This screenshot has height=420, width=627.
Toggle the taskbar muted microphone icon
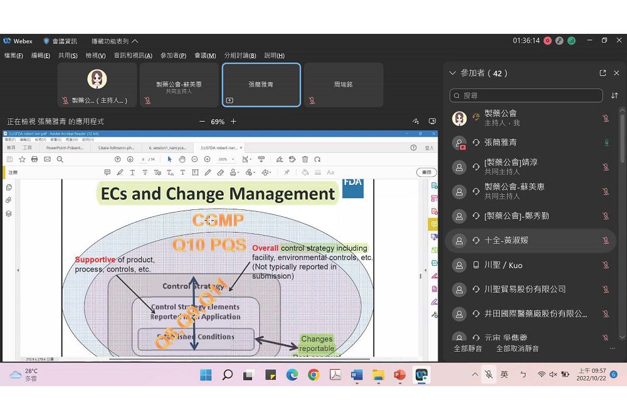(488, 374)
